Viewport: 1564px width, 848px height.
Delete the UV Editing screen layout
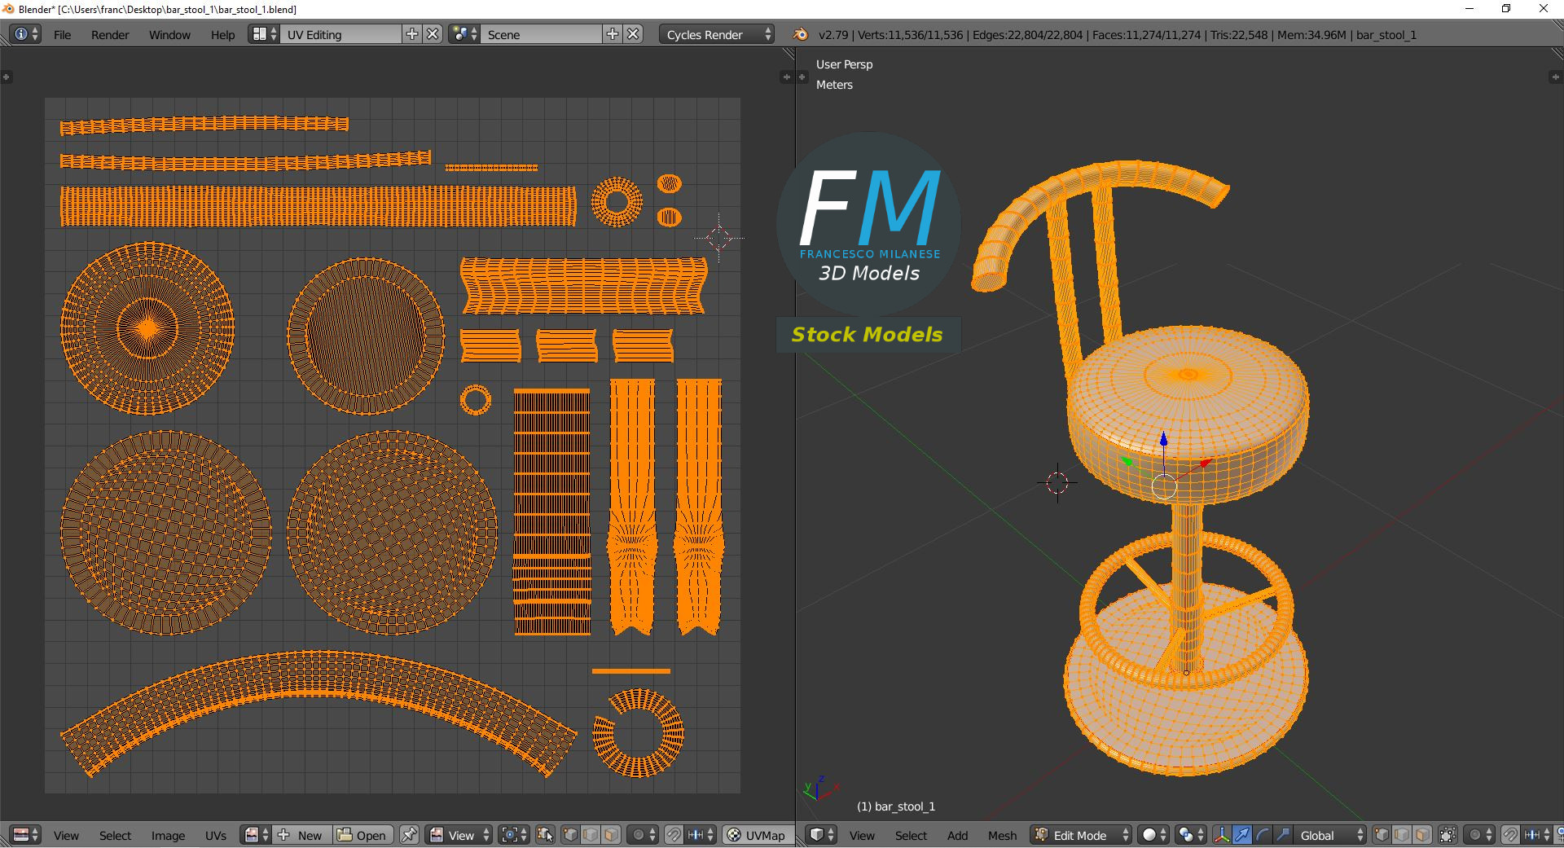tap(433, 34)
